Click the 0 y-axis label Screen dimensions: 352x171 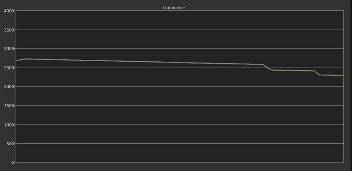click(13, 162)
